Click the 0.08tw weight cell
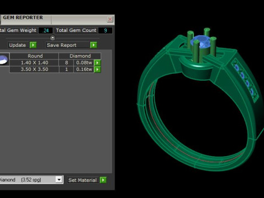The image size is (264, 198). pos(84,63)
